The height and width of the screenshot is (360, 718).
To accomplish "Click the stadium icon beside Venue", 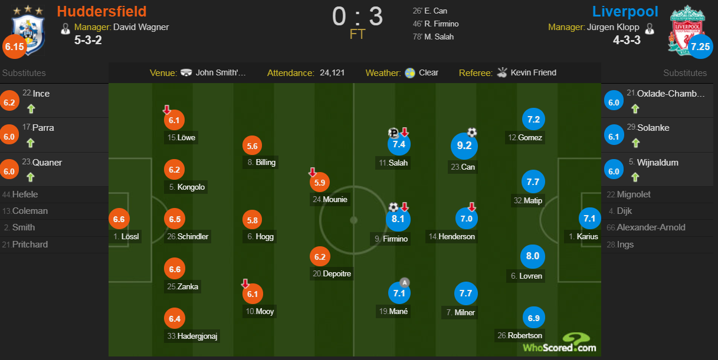I will point(186,73).
